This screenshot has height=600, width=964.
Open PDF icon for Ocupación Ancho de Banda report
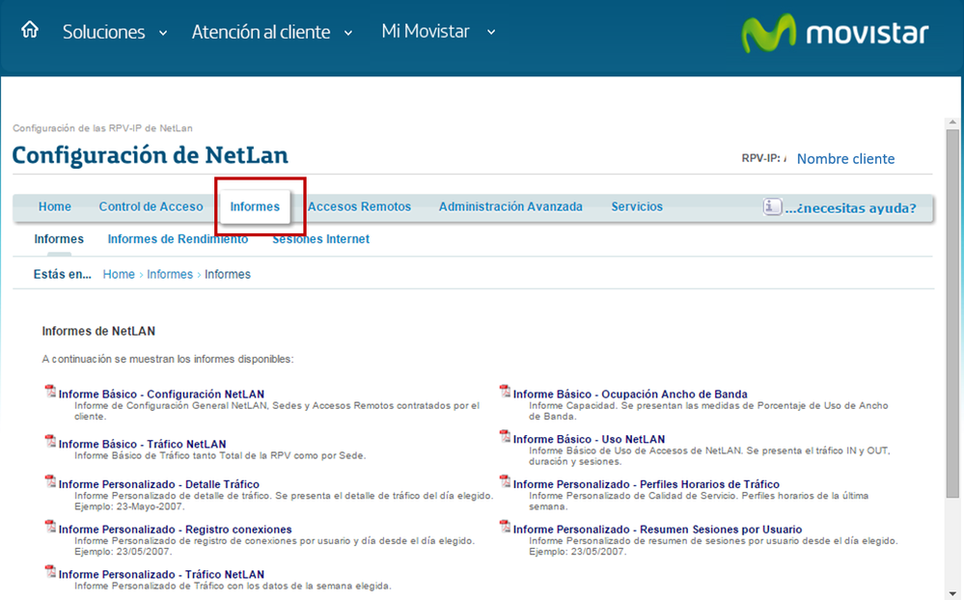[x=503, y=392]
